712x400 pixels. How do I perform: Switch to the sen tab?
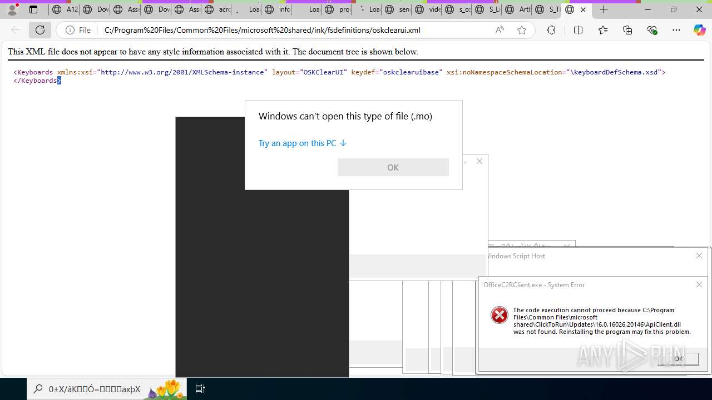pos(397,9)
